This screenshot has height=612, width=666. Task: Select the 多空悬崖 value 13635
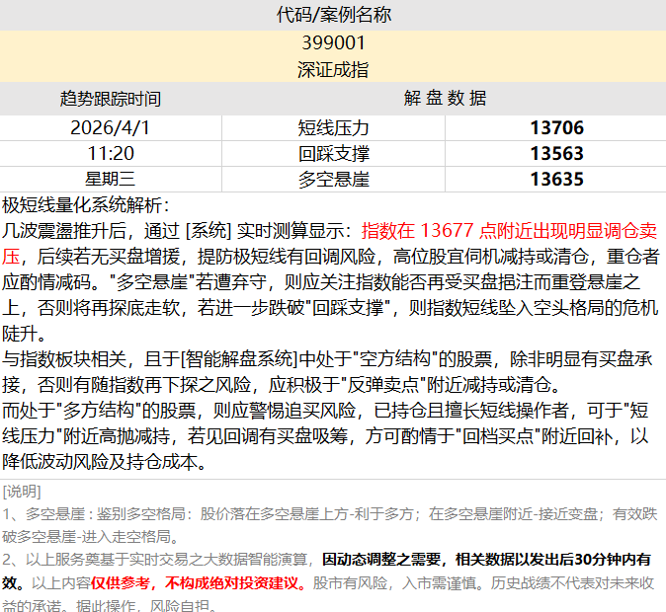tap(556, 179)
